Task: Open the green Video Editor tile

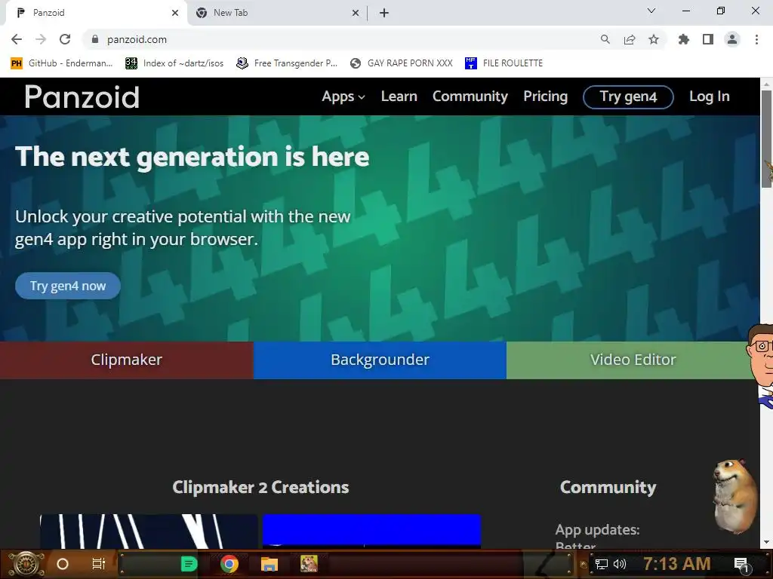Action: (x=633, y=360)
